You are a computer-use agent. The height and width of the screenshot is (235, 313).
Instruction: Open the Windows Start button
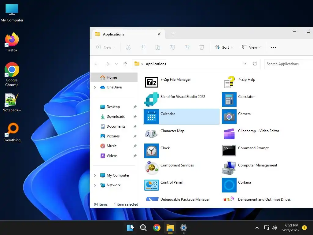(130, 228)
